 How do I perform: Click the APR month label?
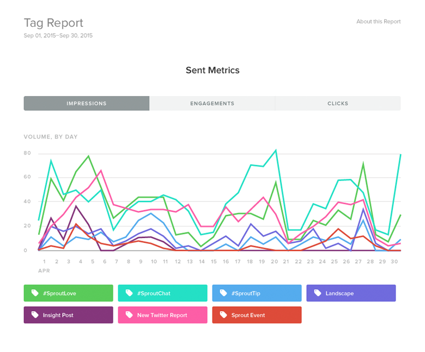coord(44,271)
